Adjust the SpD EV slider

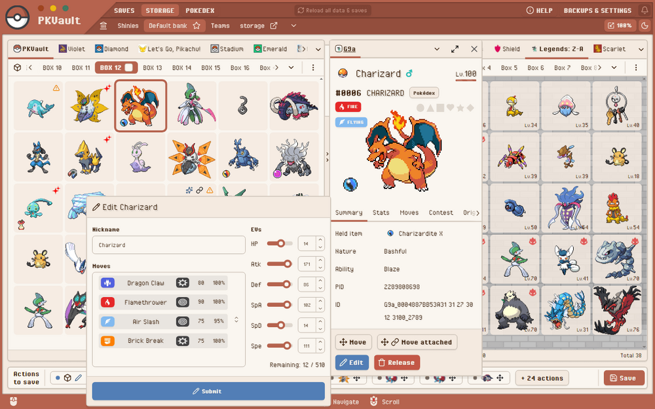tap(279, 325)
